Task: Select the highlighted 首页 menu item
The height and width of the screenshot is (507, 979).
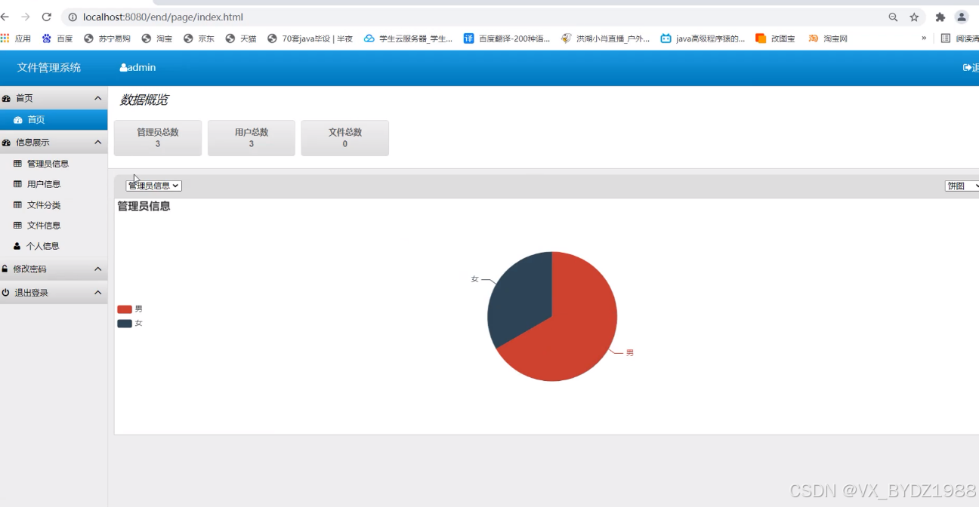Action: (54, 119)
